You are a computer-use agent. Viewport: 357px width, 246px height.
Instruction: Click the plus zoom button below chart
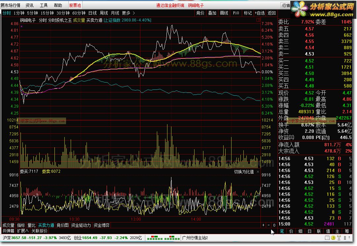coord(263,225)
